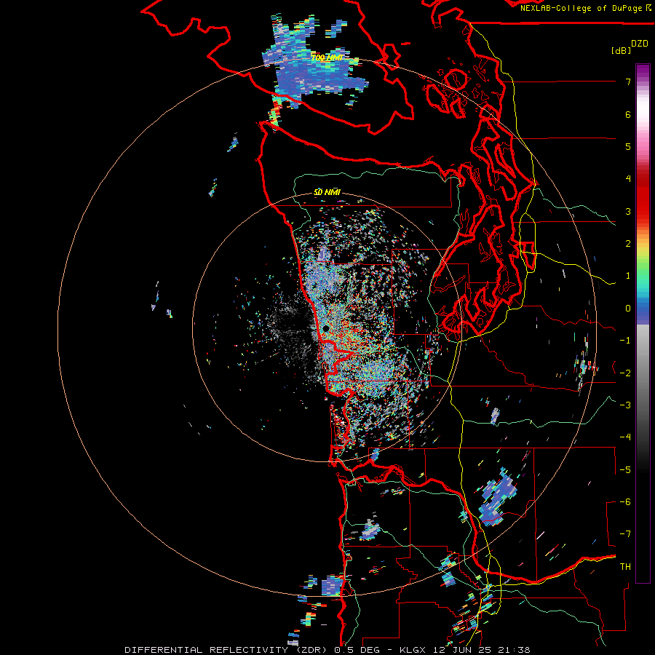Click the DZD legend title

tap(640, 44)
